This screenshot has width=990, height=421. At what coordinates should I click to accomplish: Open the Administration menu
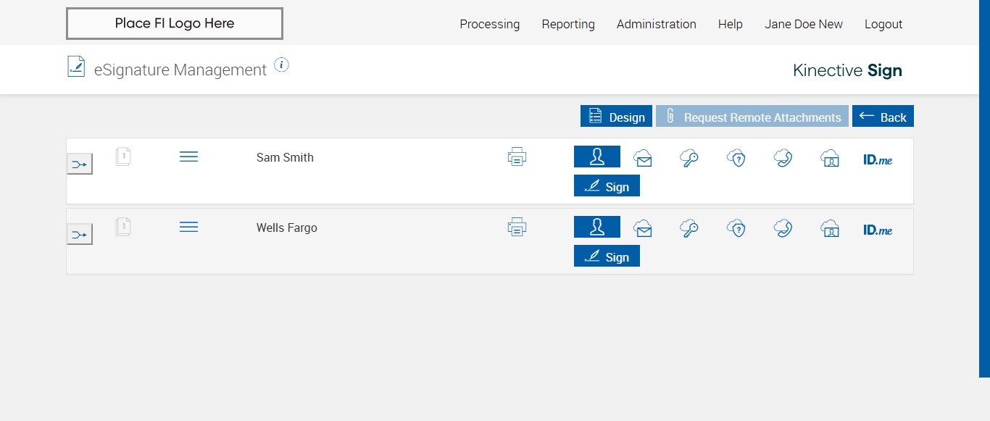656,24
